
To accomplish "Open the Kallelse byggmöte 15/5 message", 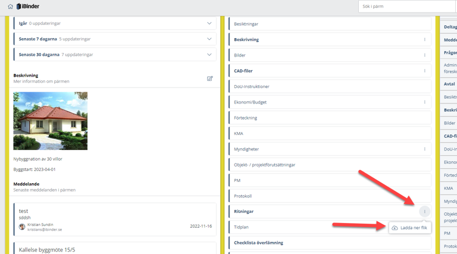I will tap(115, 248).
